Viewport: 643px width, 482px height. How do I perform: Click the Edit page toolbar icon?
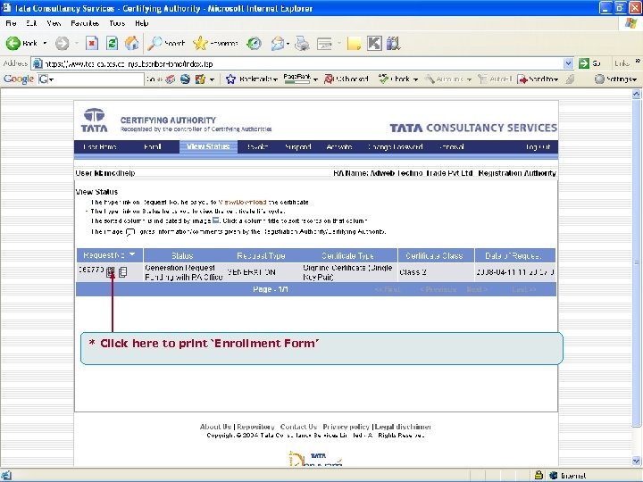[x=324, y=43]
